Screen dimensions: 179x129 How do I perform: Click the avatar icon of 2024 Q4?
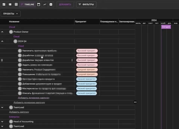coord(15,41)
